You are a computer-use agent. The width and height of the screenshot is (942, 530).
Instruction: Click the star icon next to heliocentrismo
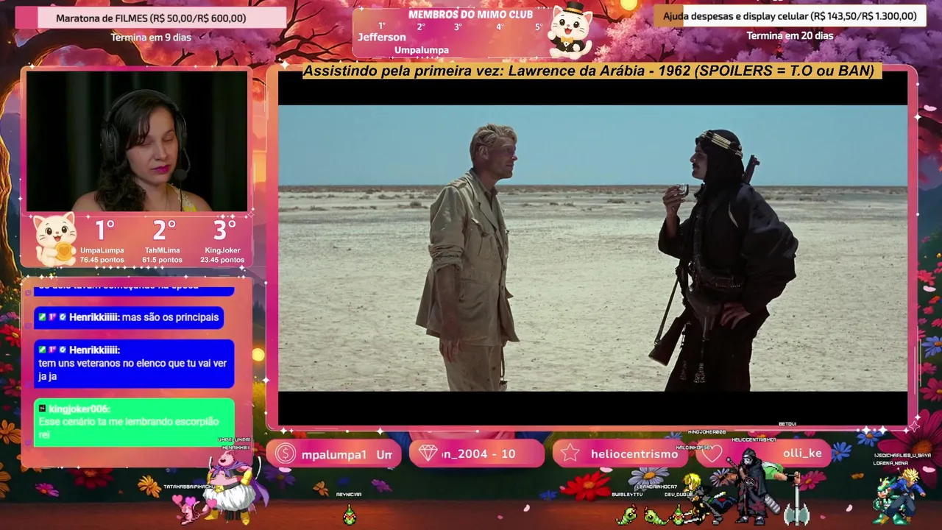coord(570,453)
